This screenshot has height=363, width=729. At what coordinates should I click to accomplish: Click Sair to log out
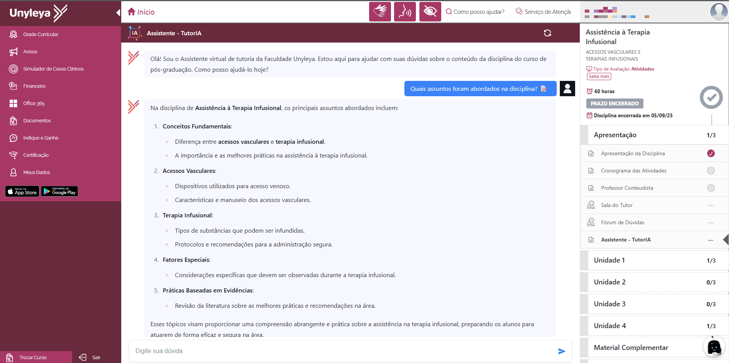pos(90,357)
